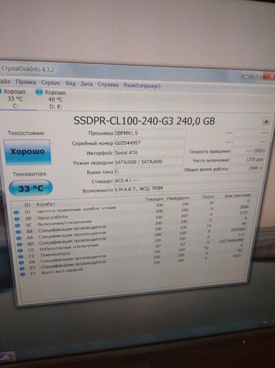Click the status icon for attribute AD
This screenshot has width=275, height=368.
click(x=20, y=244)
